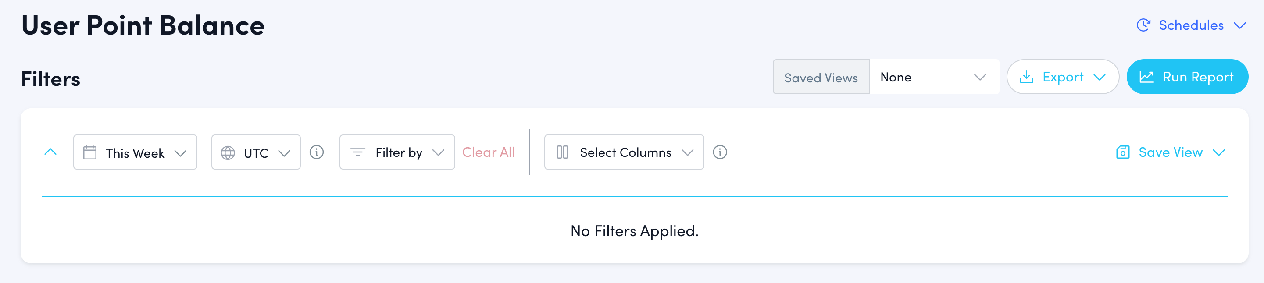Click the chart icon in Run Report
1264x283 pixels.
(1146, 77)
